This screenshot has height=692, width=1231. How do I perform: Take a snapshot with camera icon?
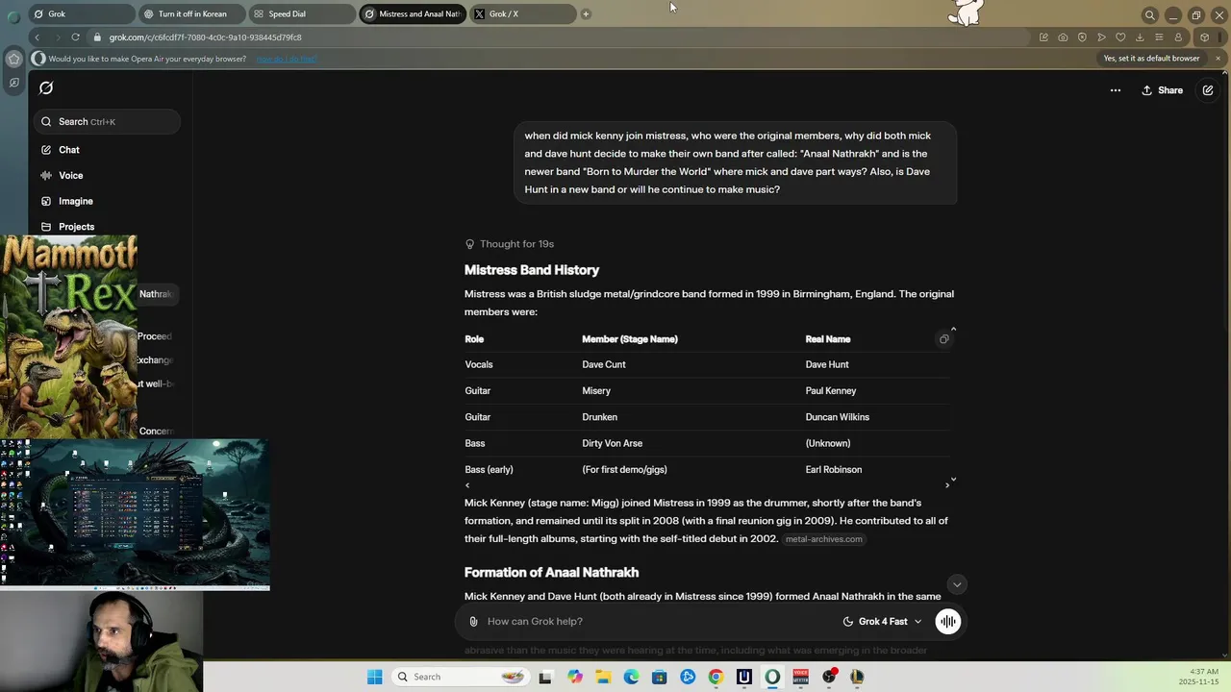click(x=1063, y=37)
